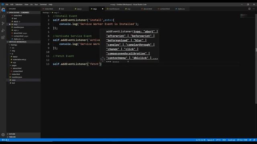The image size is (257, 144).
Task: Click the '//Fetch Event' comment line
Action: click(63, 56)
